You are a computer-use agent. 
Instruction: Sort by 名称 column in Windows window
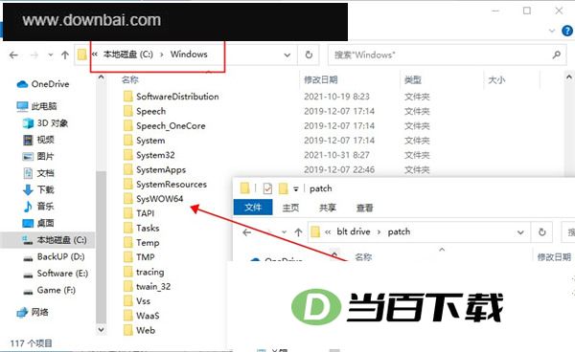(130, 79)
